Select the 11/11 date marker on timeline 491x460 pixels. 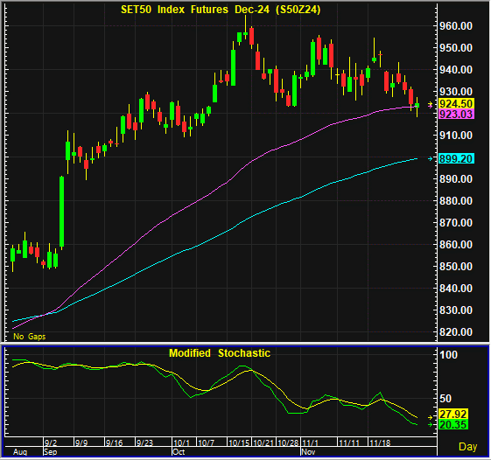[349, 443]
